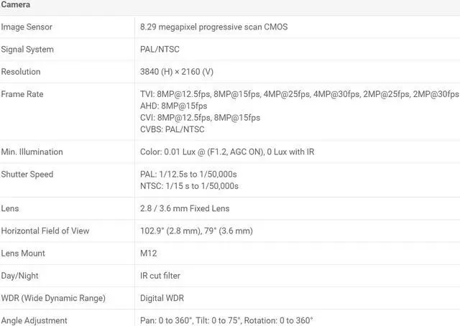Click the M12 lens mount value
Image resolution: width=460 pixels, height=326 pixels.
pos(148,253)
